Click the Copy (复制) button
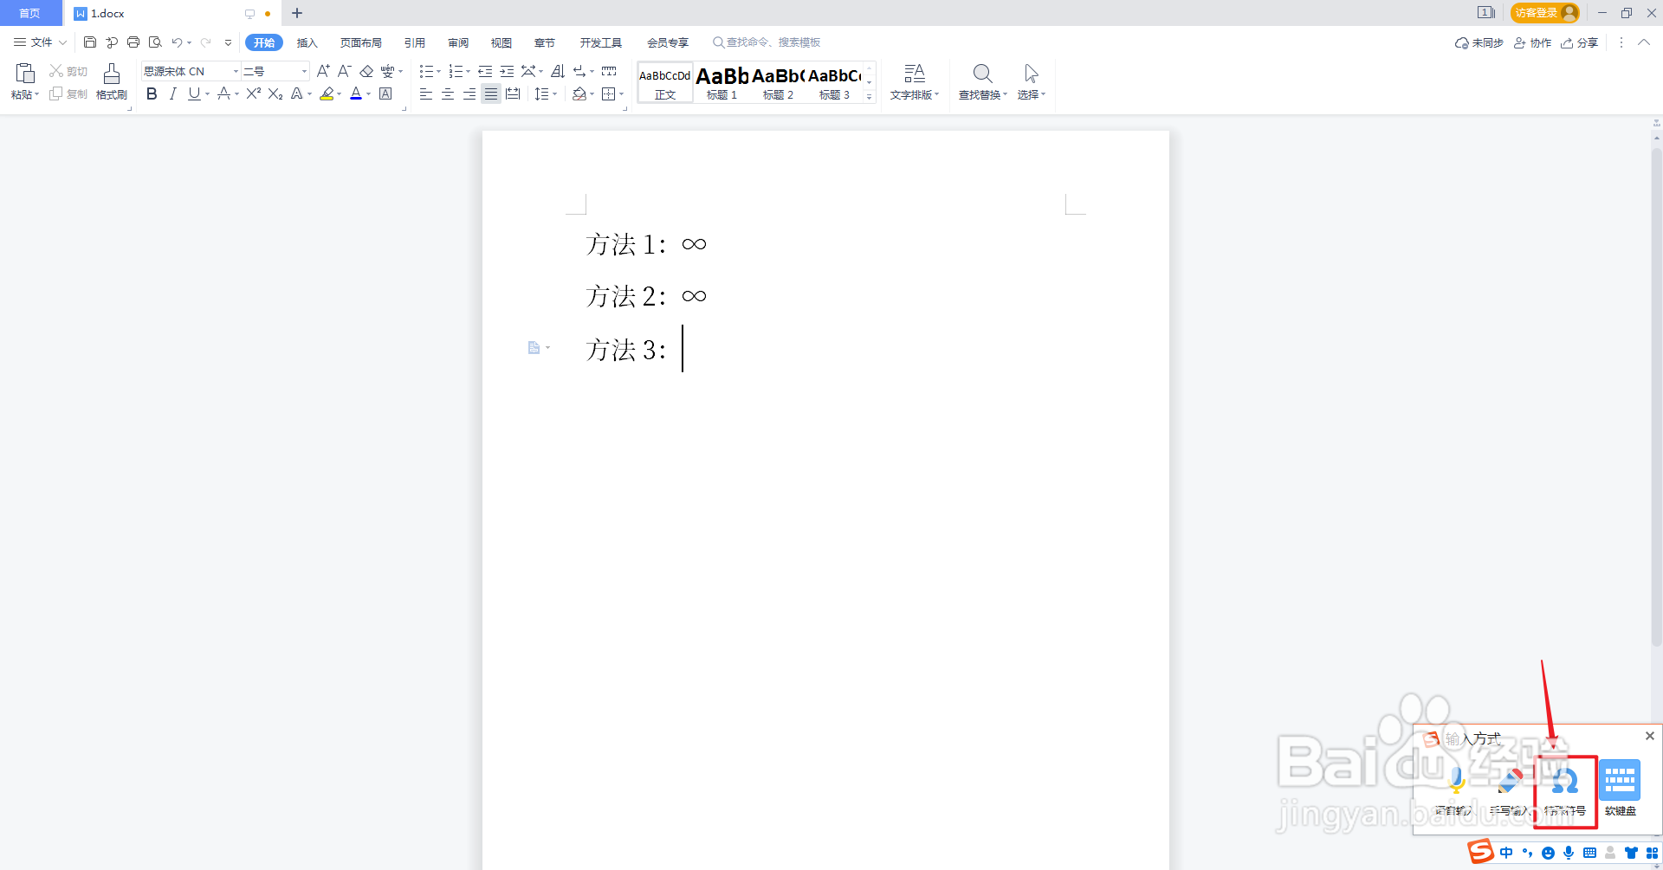Image resolution: width=1663 pixels, height=870 pixels. (x=68, y=93)
